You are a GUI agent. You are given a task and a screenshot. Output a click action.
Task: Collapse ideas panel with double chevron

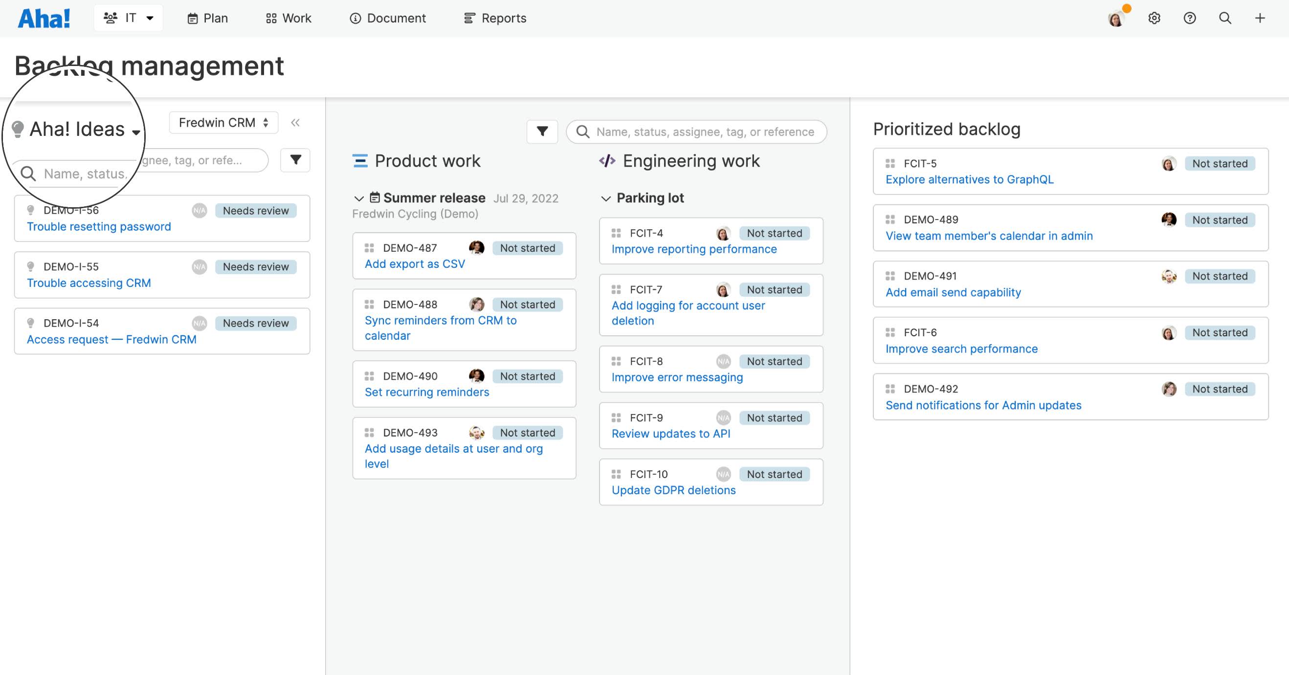(295, 123)
